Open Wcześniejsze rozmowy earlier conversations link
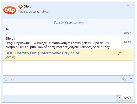The image size is (137, 104). [68, 22]
